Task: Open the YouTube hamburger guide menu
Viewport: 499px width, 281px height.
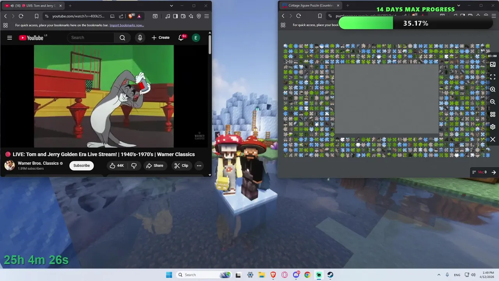Action: click(x=10, y=38)
